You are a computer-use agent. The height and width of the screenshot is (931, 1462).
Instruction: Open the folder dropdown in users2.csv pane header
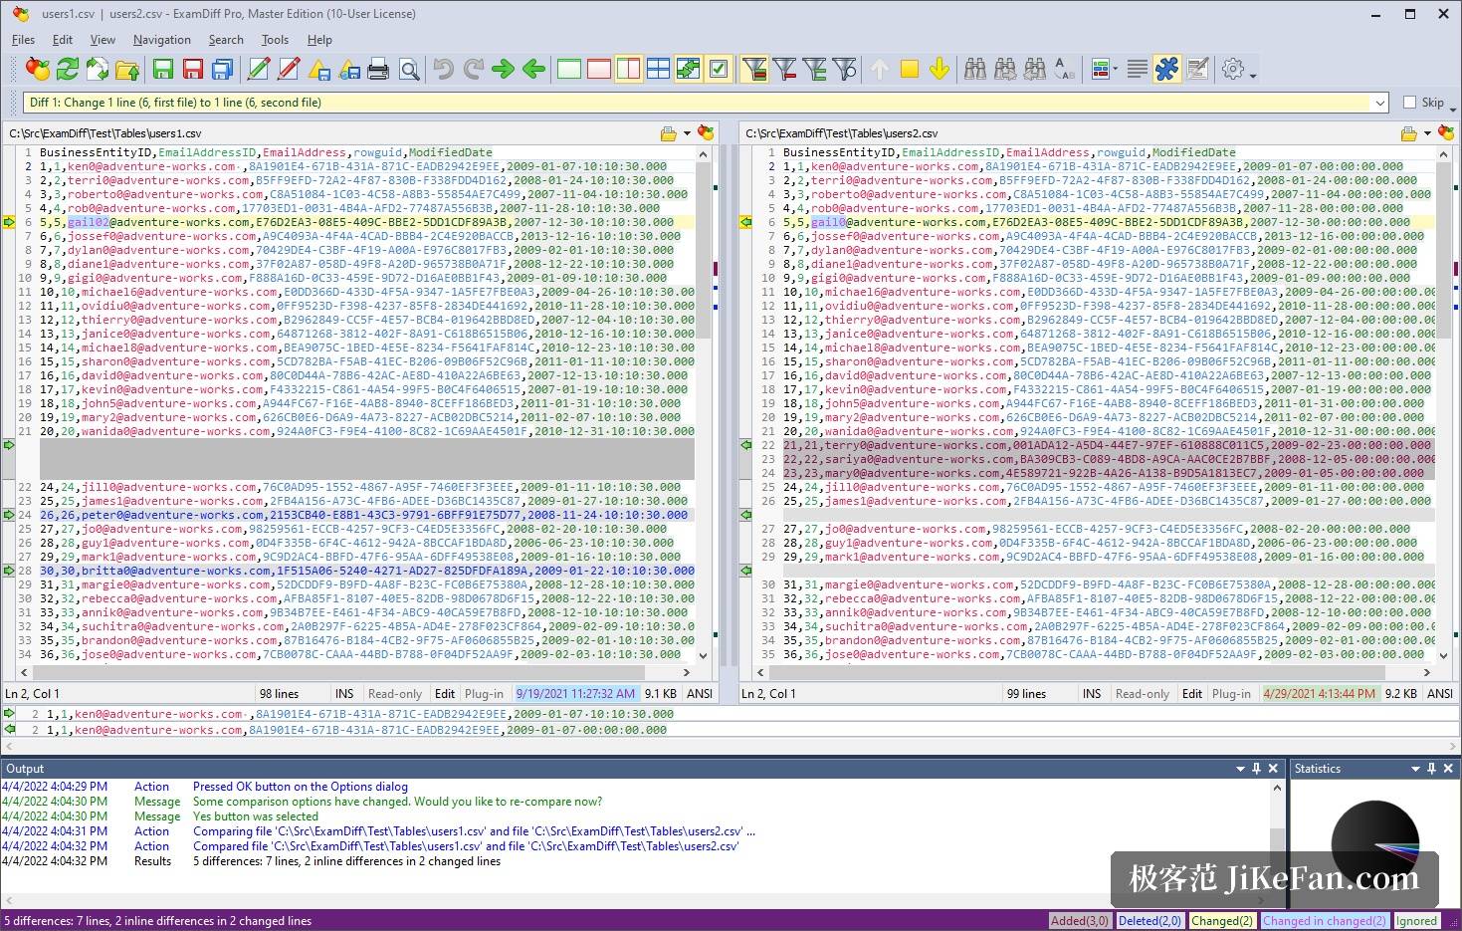[x=1427, y=133]
